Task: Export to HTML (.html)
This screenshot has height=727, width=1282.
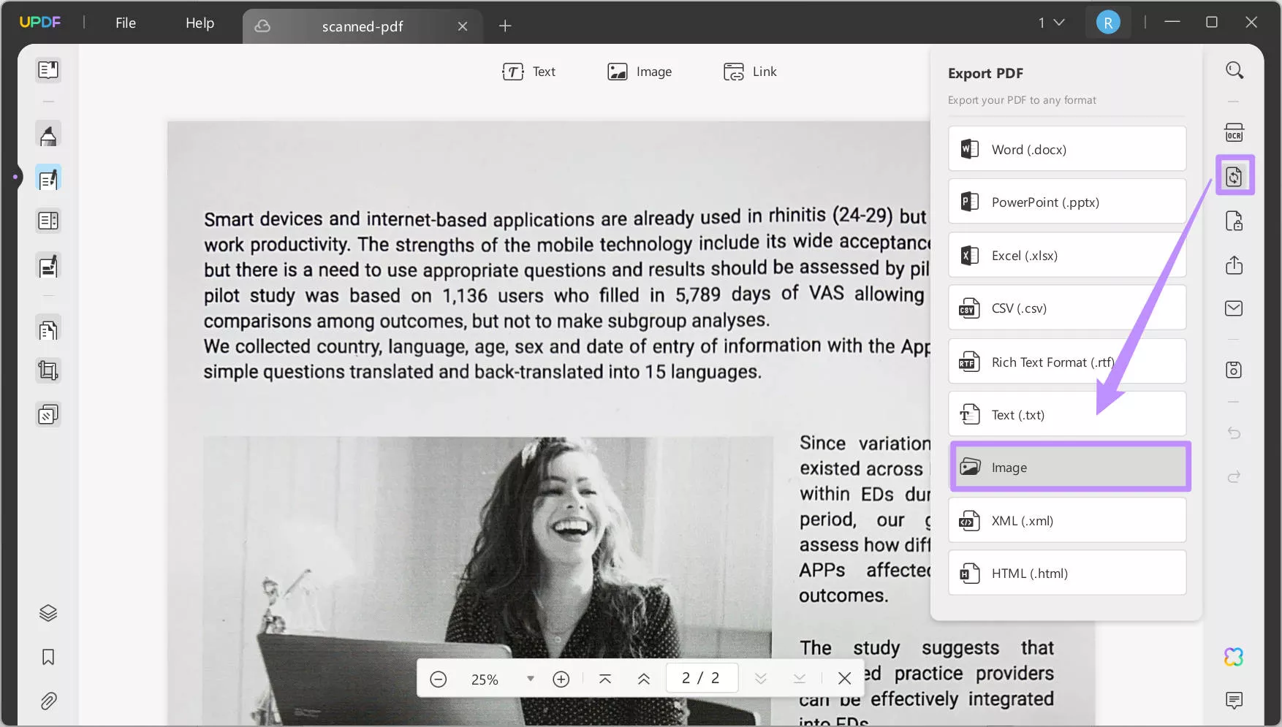Action: pos(1067,573)
